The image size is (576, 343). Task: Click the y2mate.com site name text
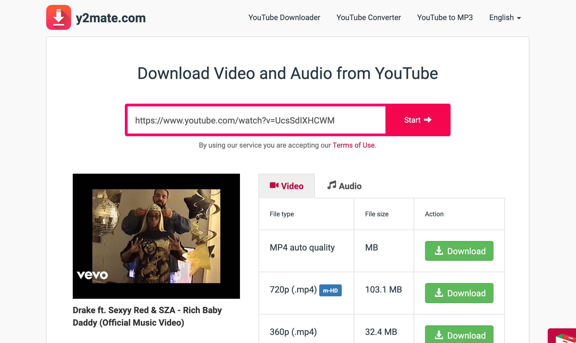[x=111, y=18]
